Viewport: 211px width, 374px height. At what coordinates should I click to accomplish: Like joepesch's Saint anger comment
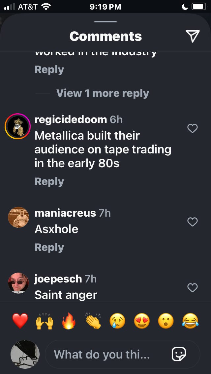[192, 288]
